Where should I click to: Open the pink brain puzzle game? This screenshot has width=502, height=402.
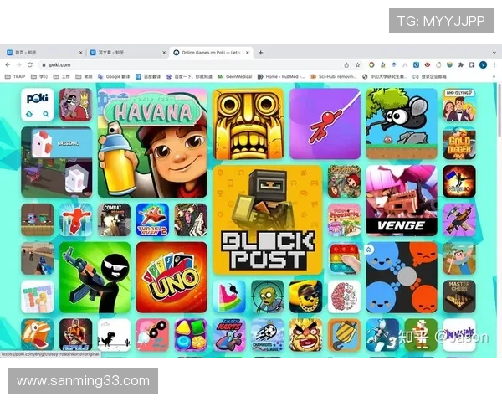click(344, 296)
